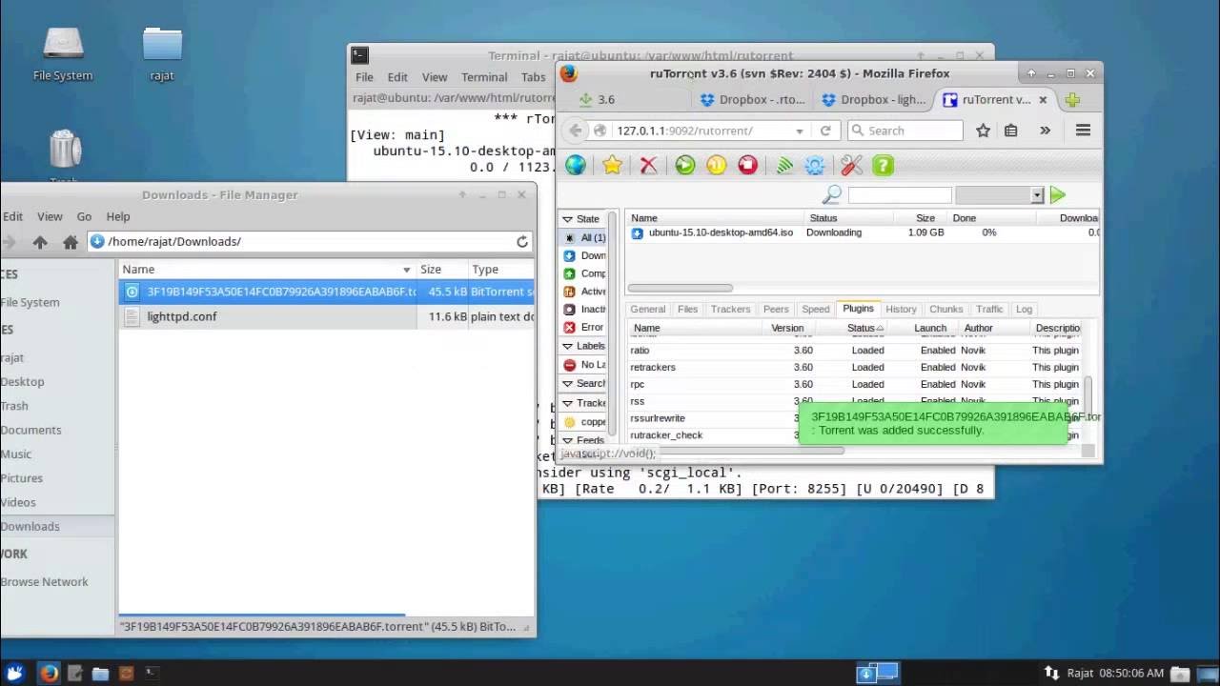1220x686 pixels.
Task: Select Documents in File Manager sidebar
Action: point(30,430)
